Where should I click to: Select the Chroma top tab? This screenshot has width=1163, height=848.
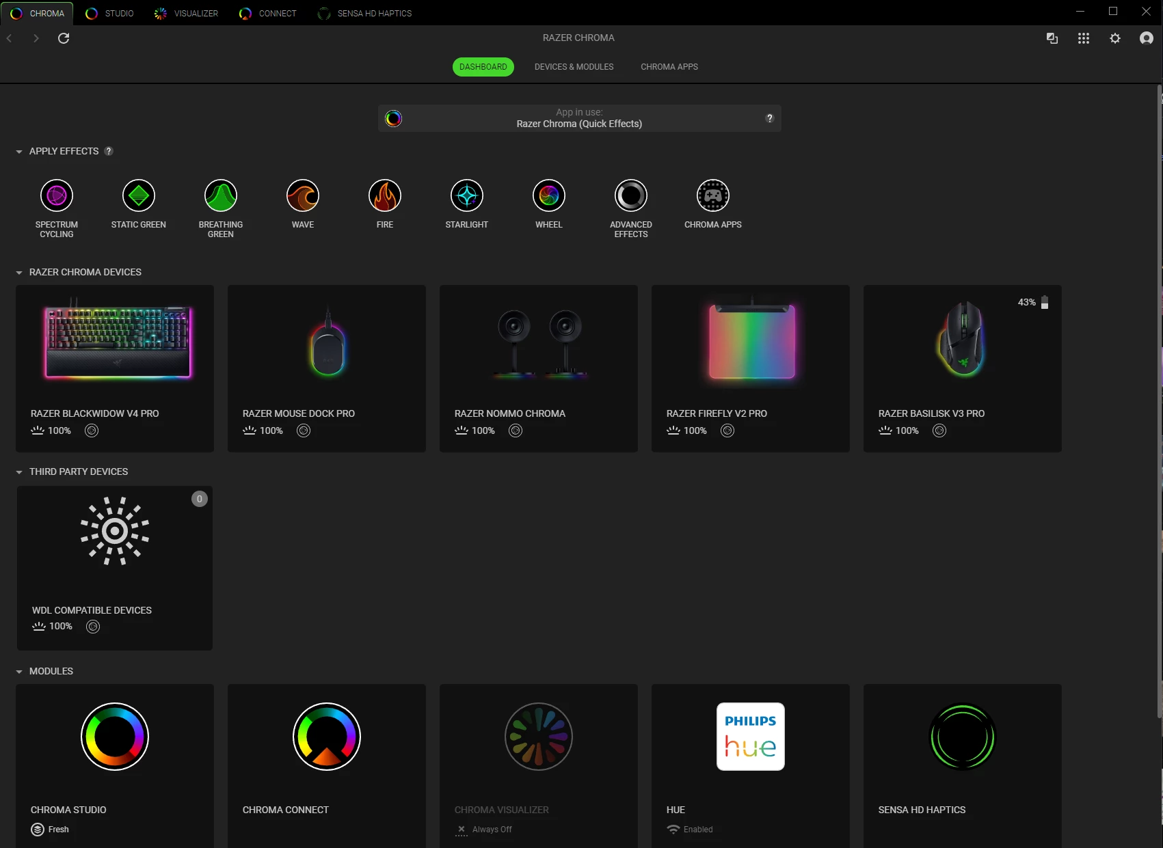click(38, 13)
